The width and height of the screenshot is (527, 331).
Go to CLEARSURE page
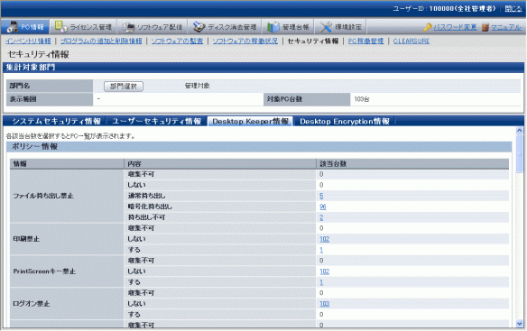pos(411,41)
